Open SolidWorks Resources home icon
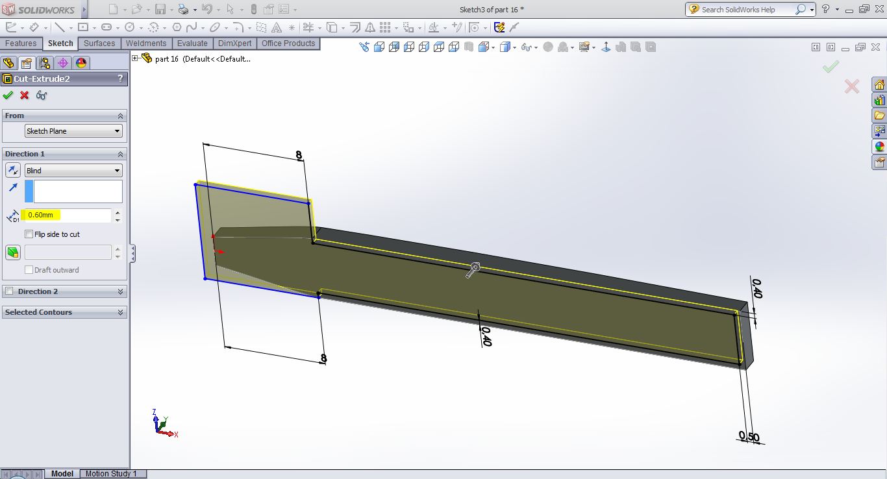Viewport: 887px width, 479px height. click(x=879, y=85)
